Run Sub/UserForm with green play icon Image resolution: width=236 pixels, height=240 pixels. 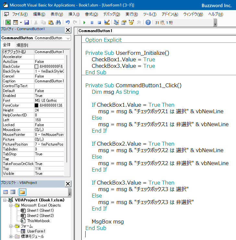[84, 23]
